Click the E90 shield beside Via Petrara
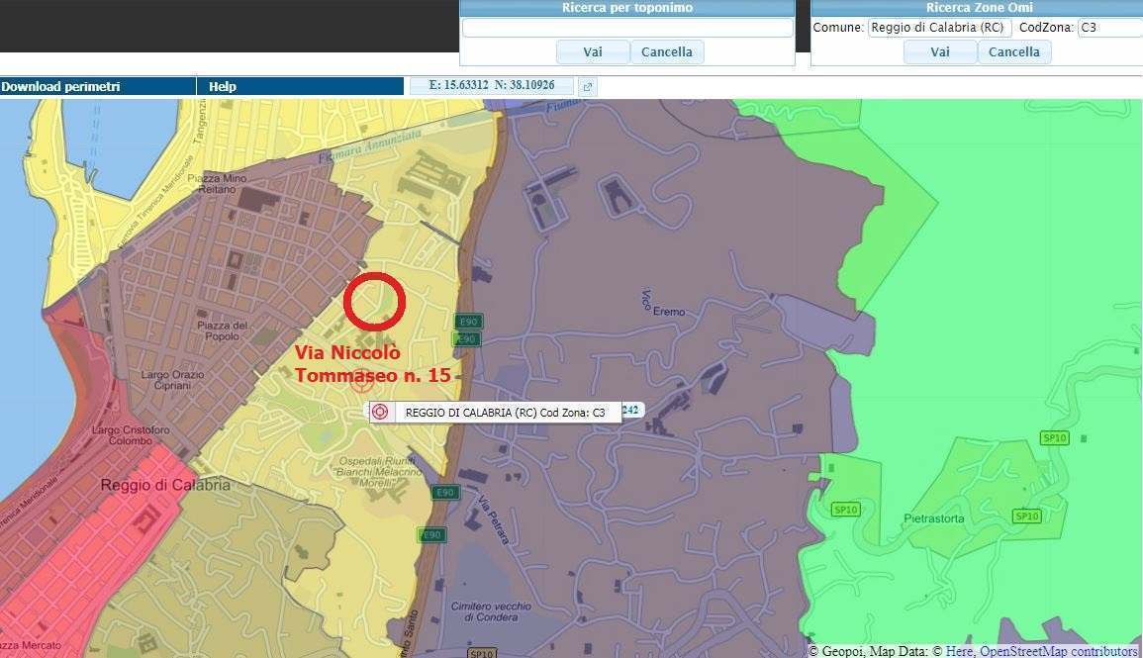This screenshot has height=658, width=1143. 445,493
